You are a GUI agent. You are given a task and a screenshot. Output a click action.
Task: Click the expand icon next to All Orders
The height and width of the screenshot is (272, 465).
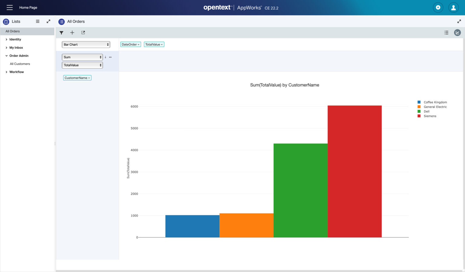(459, 21)
